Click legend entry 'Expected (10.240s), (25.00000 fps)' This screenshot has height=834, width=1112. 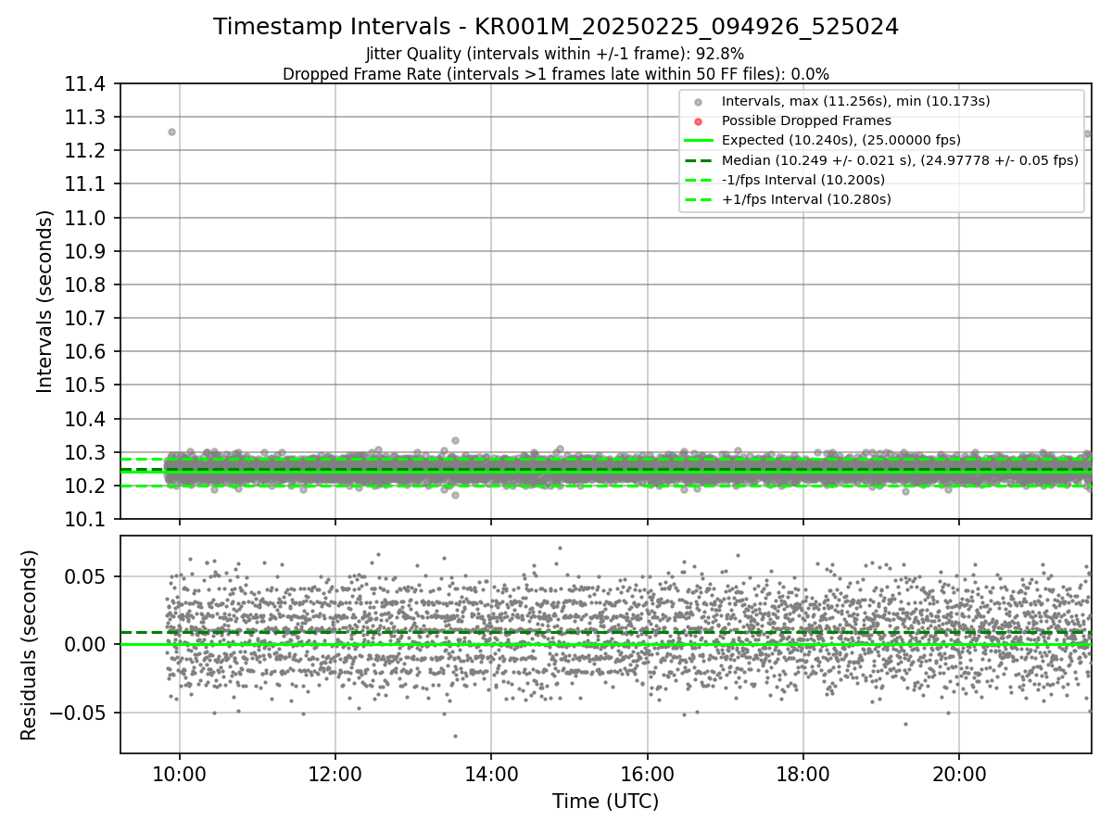[841, 140]
